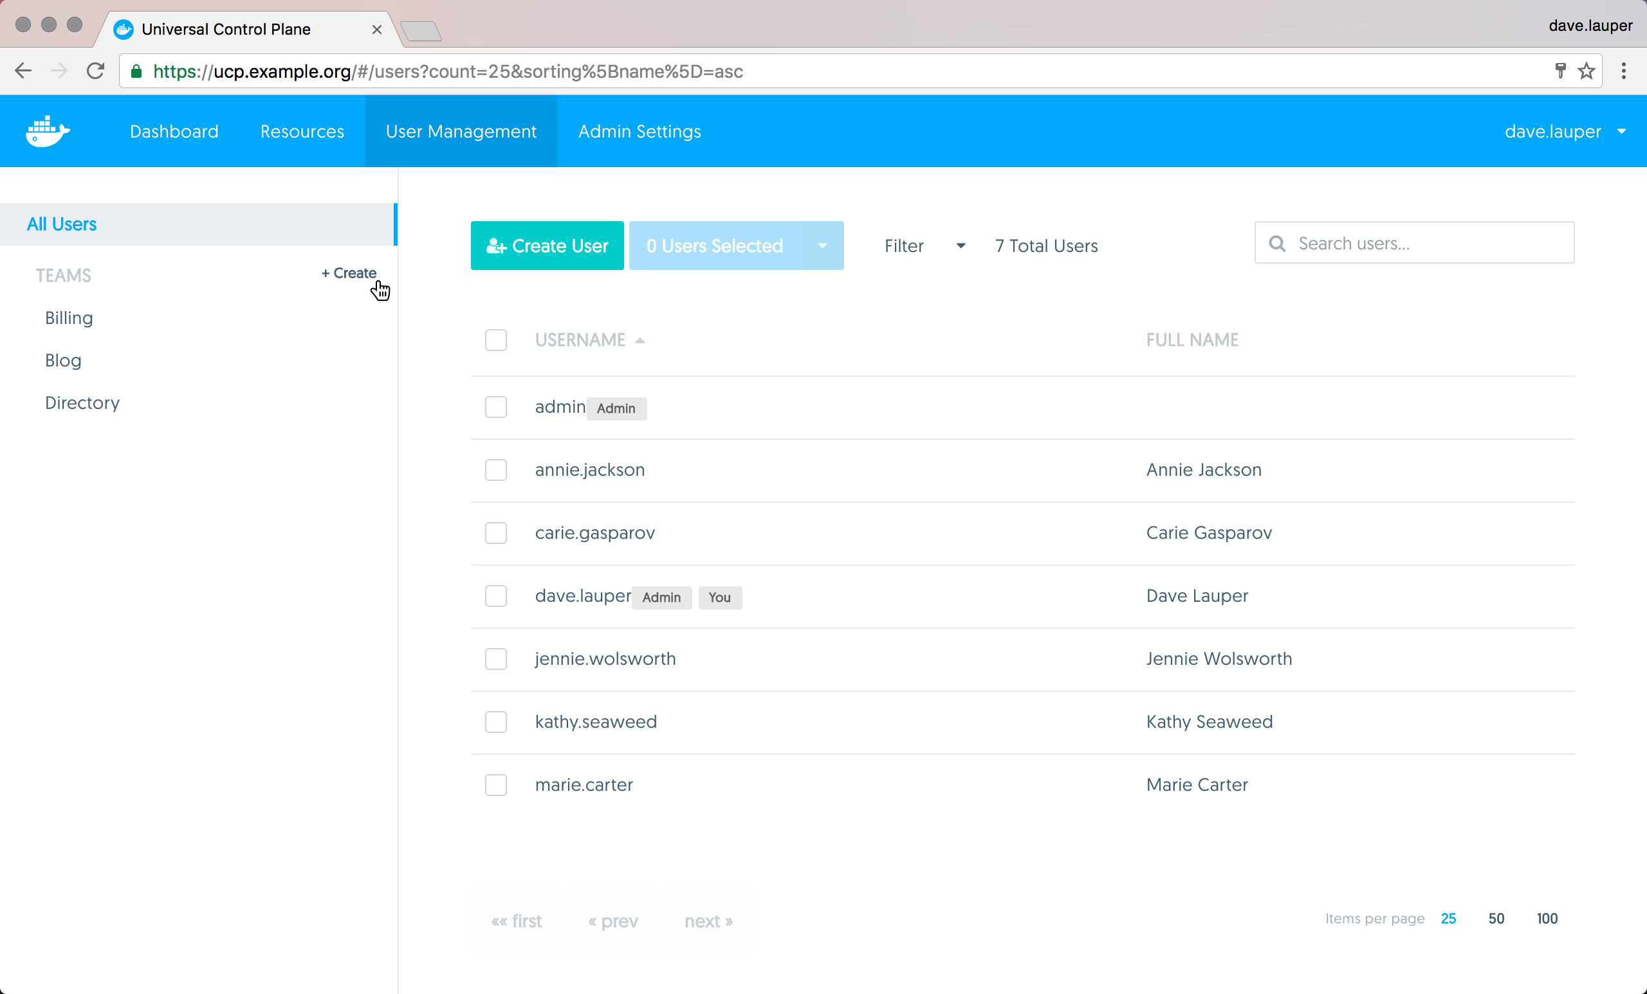
Task: Open the Resources navigation item
Action: click(x=302, y=132)
